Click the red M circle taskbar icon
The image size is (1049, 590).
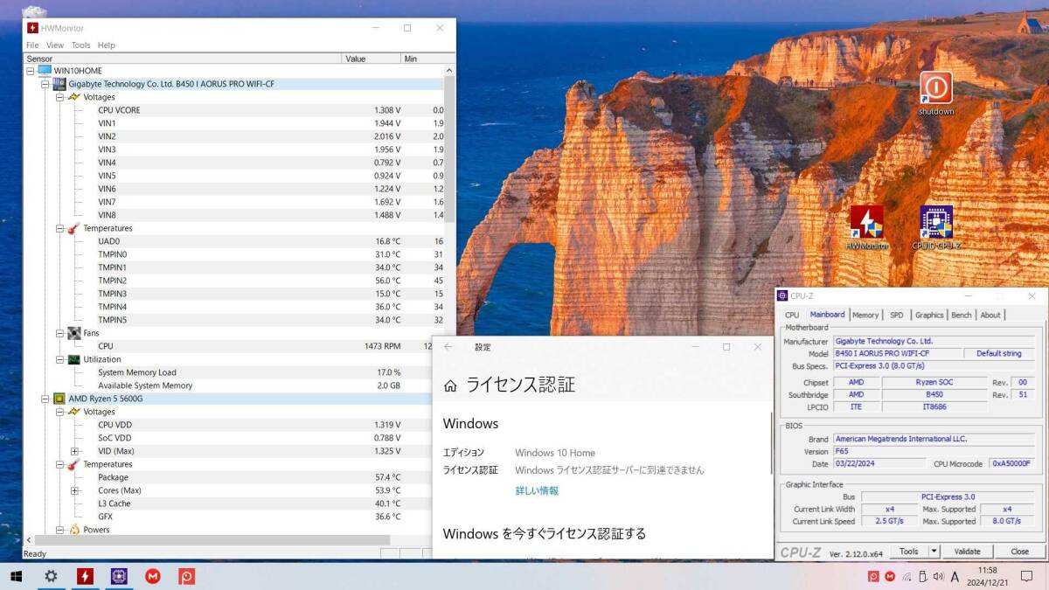tap(153, 576)
